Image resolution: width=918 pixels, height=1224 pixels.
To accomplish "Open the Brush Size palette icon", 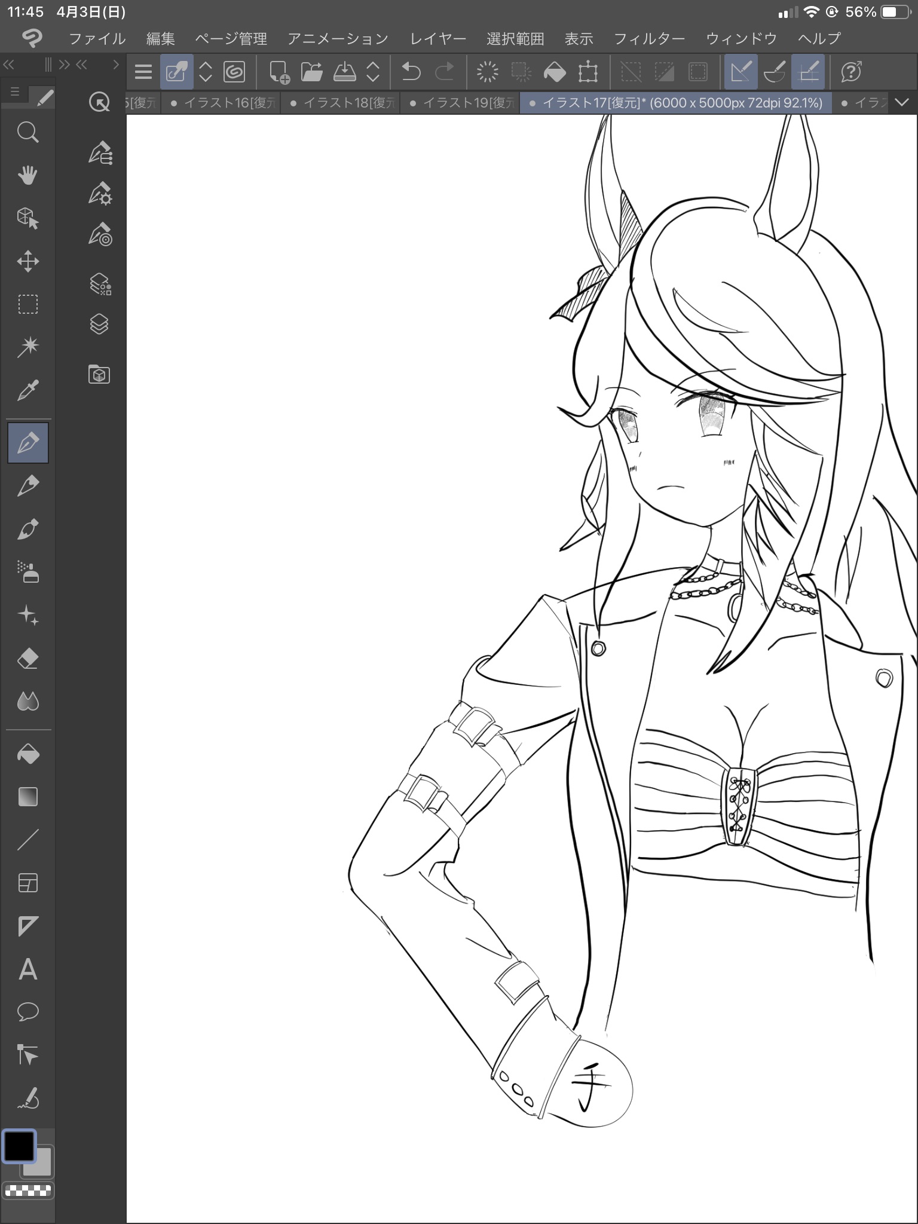I will [x=100, y=235].
